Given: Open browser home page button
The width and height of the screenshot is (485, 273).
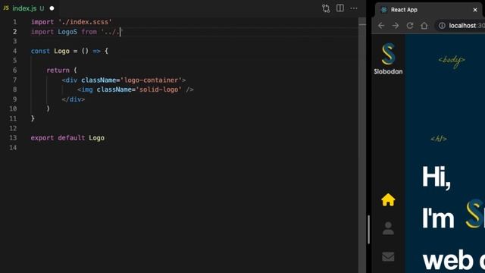Looking at the screenshot, I should point(424,26).
